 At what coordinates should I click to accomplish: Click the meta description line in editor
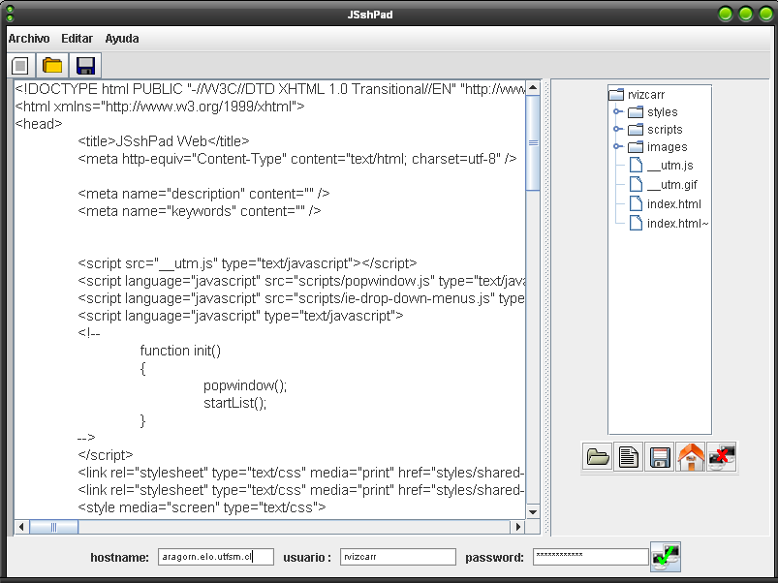pyautogui.click(x=203, y=194)
